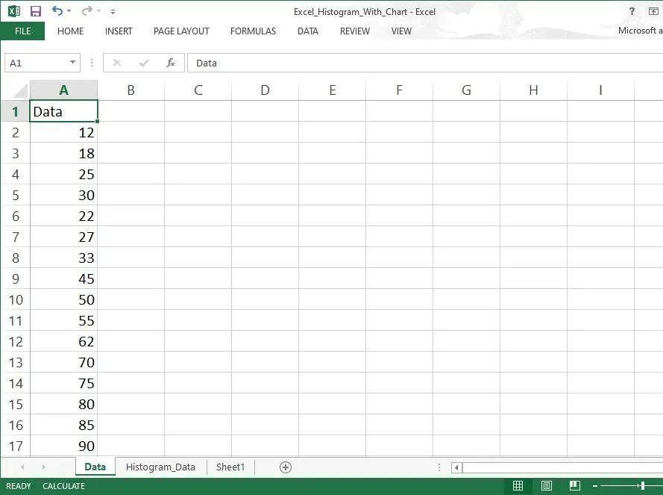This screenshot has width=663, height=495.
Task: Add a new worksheet with the plus button
Action: point(285,467)
